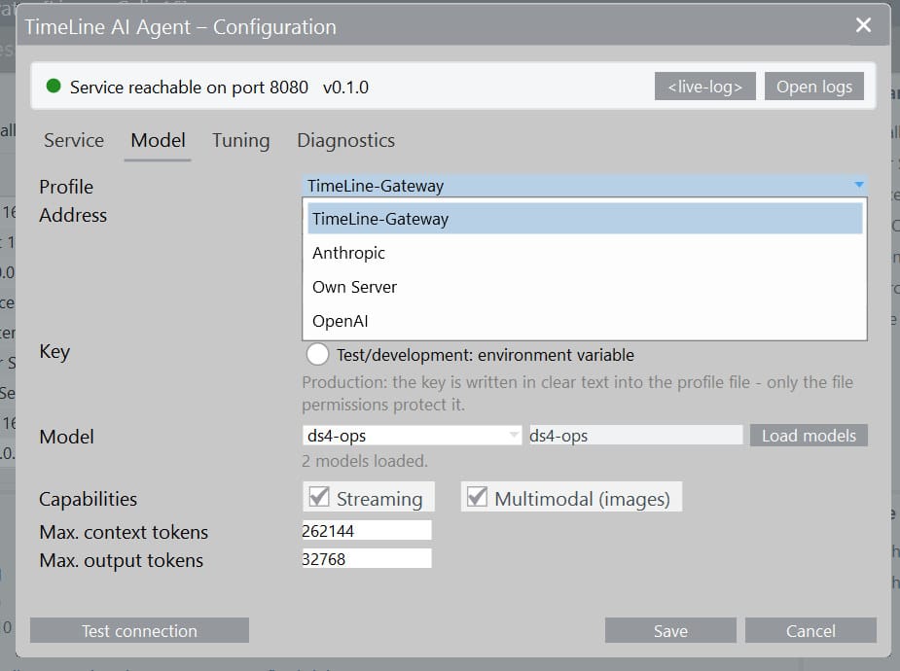Choose OpenAI from the profile list
The height and width of the screenshot is (671, 900).
tap(585, 321)
